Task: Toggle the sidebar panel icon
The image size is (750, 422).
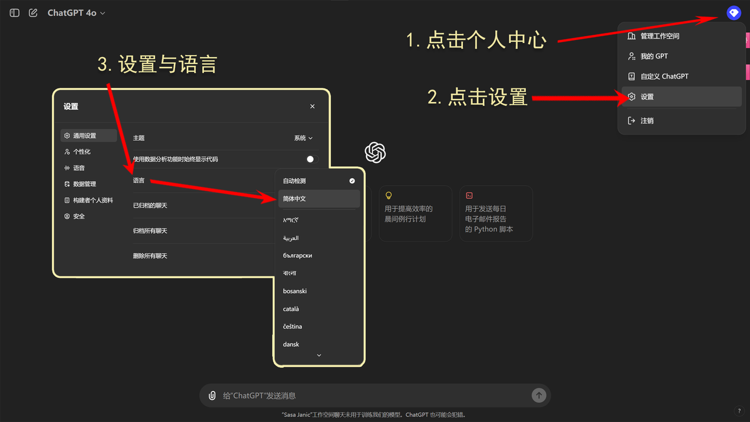Action: 15,12
